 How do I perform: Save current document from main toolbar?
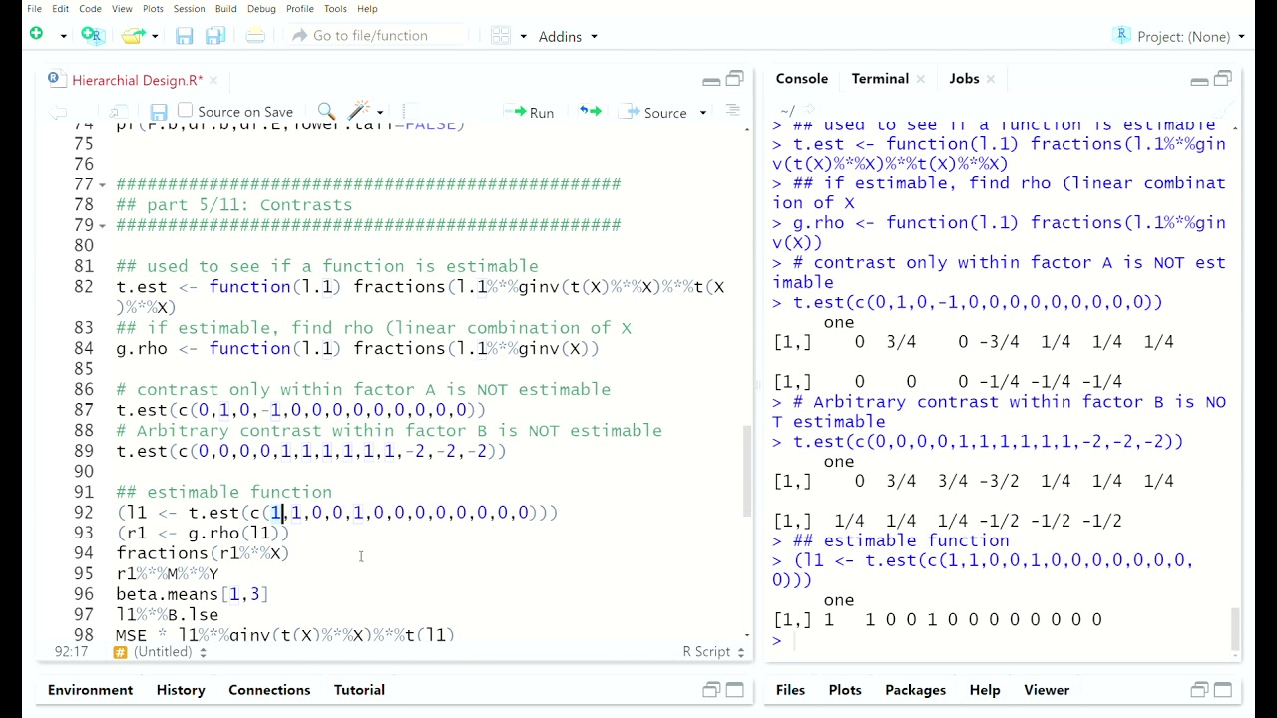pos(184,36)
